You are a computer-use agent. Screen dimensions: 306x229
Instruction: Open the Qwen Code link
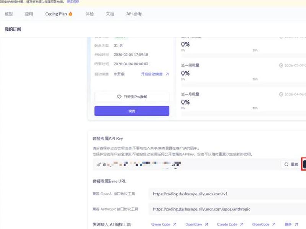tap(161, 224)
